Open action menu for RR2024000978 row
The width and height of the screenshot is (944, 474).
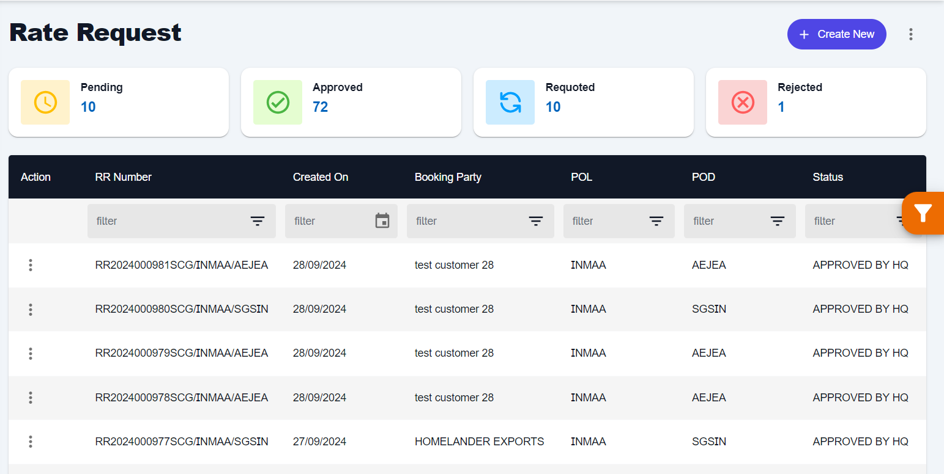tap(31, 398)
